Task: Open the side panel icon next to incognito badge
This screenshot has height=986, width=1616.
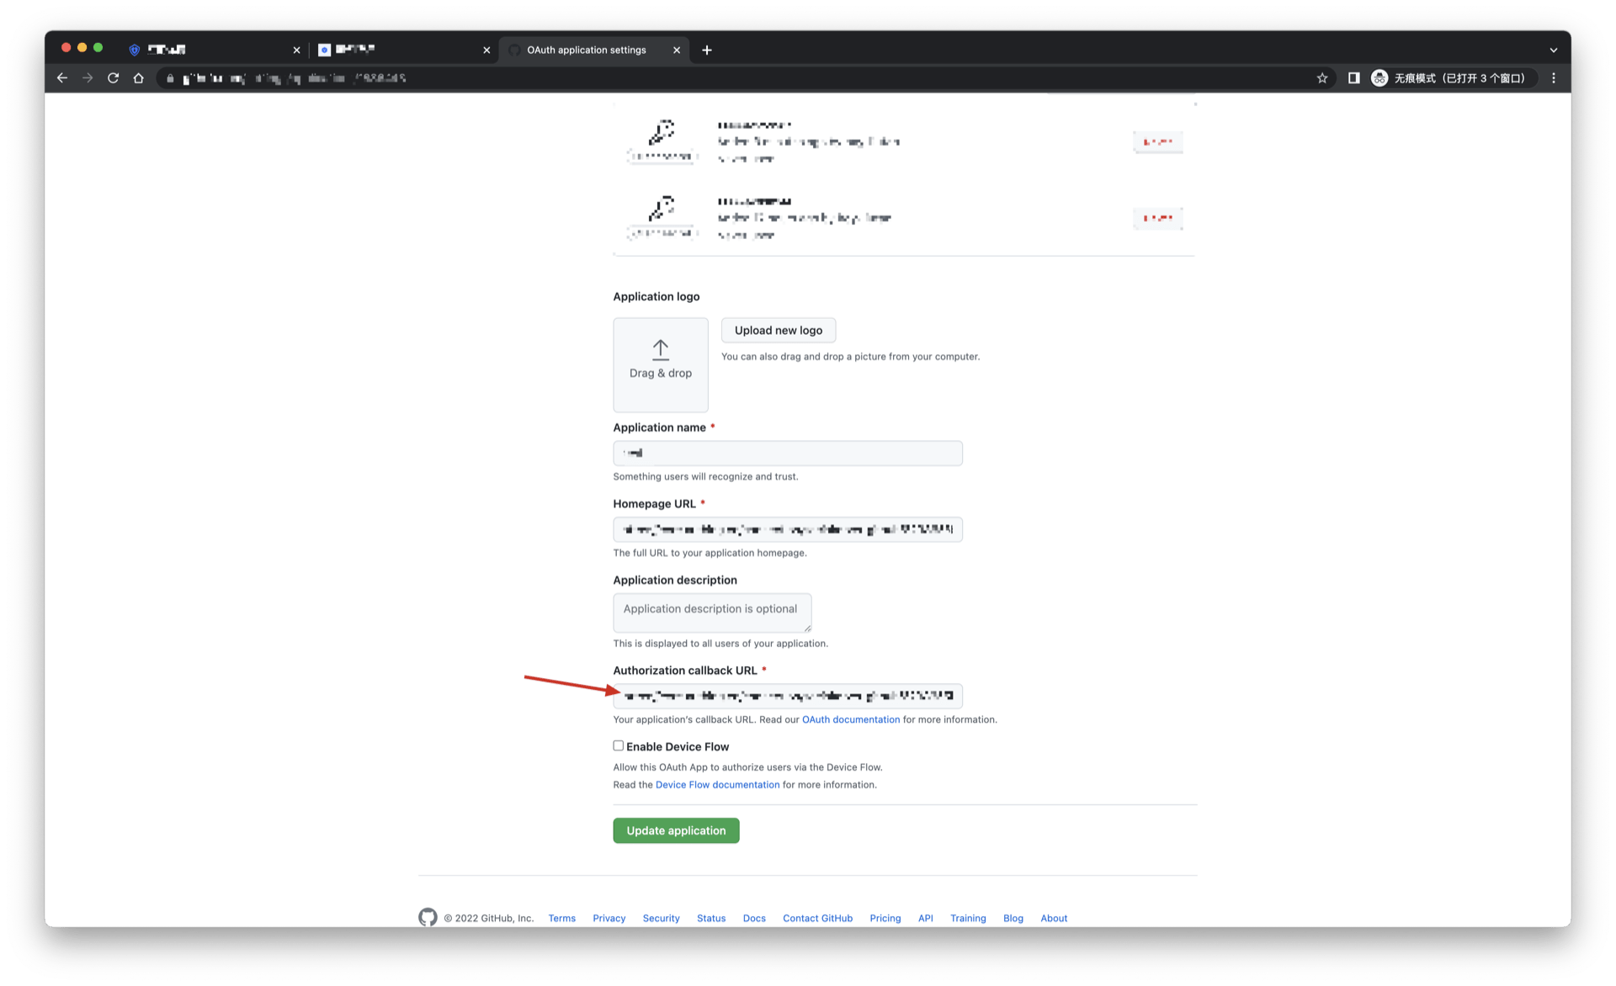Action: pos(1353,77)
